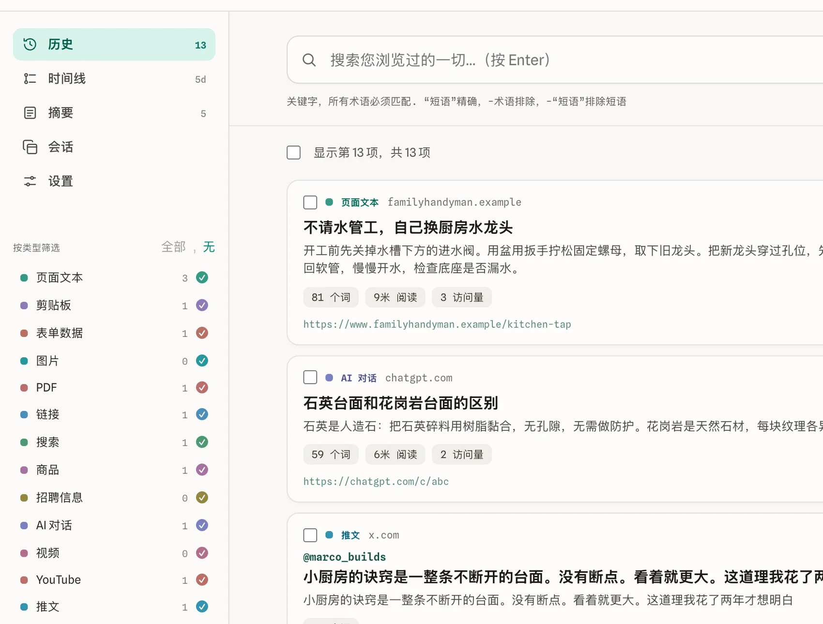The image size is (823, 624).
Task: Check the select-all checkbox above results
Action: coord(293,152)
